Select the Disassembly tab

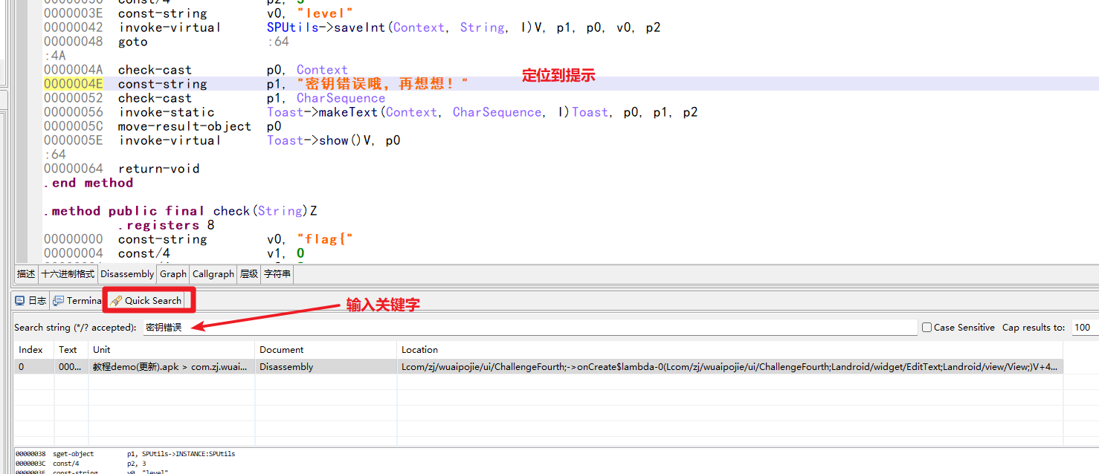pyautogui.click(x=127, y=274)
